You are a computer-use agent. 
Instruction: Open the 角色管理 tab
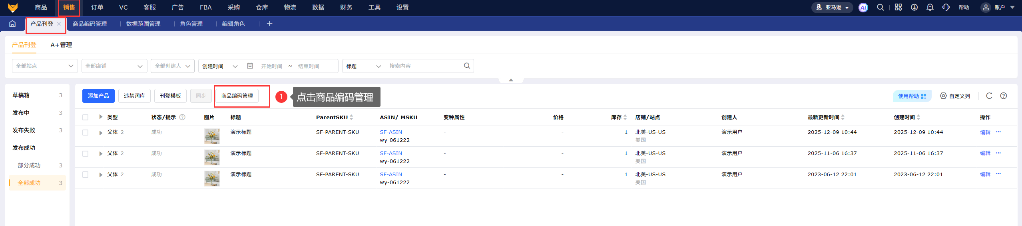(x=191, y=24)
